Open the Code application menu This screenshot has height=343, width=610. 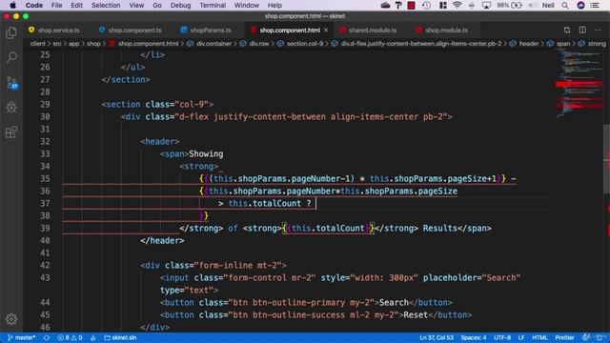pos(34,5)
